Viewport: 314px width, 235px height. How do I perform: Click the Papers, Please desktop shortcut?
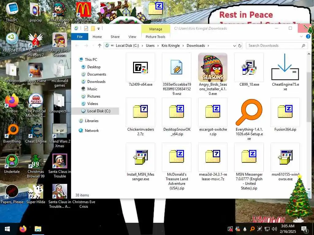pyautogui.click(x=12, y=194)
